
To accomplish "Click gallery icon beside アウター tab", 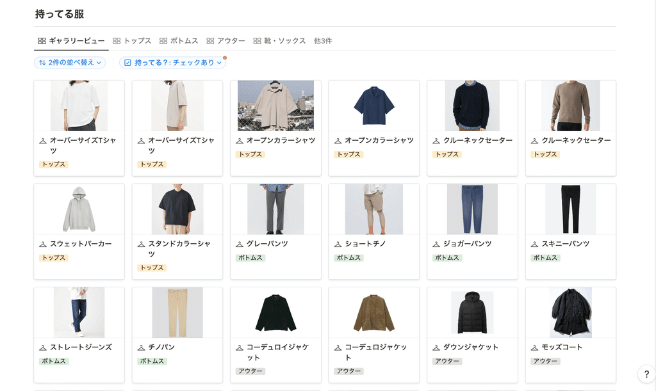I will click(x=210, y=41).
